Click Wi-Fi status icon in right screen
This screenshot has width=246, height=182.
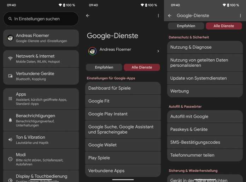pos(224,5)
